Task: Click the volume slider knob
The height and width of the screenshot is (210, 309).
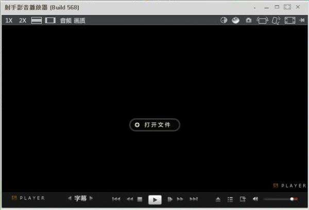Action: point(292,199)
